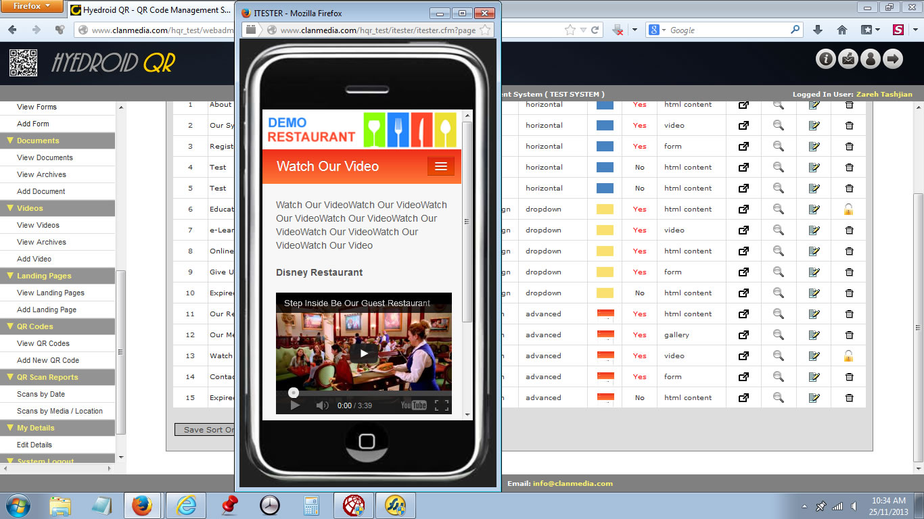
Task: Preview row 7 video page with magnifier
Action: [779, 230]
